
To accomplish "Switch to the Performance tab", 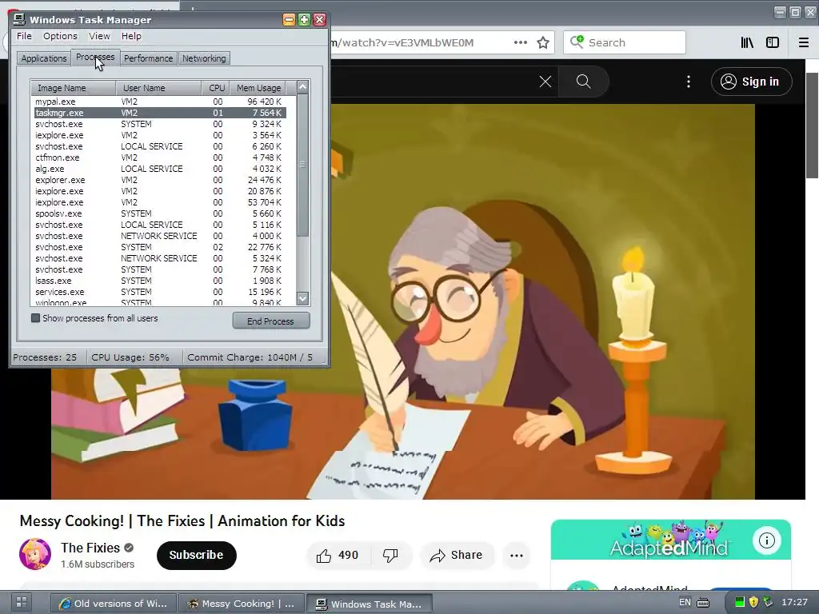I will (x=148, y=58).
